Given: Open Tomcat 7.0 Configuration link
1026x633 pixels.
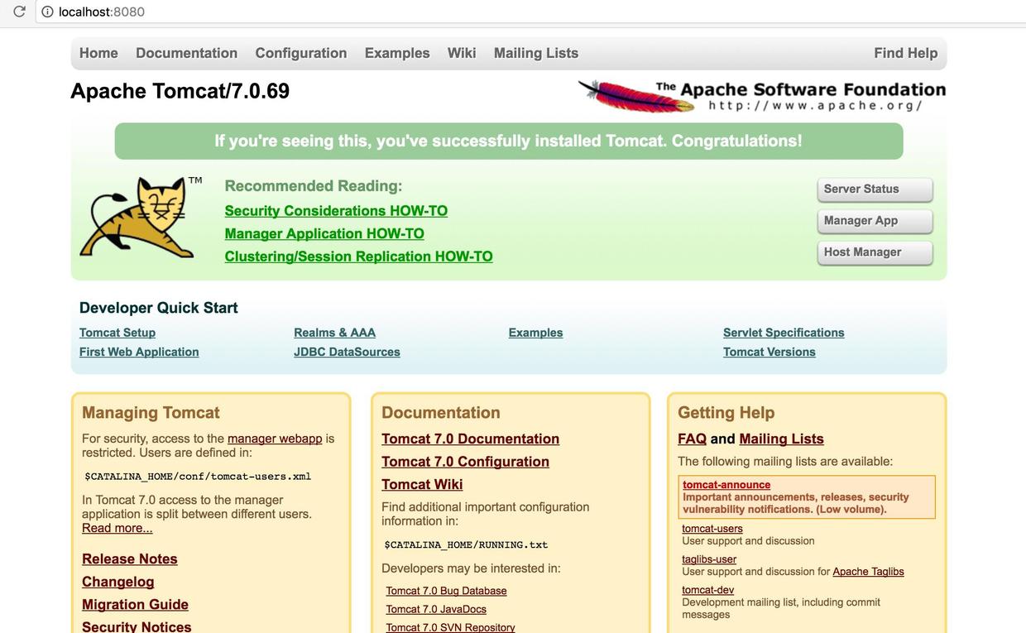Looking at the screenshot, I should 465,462.
